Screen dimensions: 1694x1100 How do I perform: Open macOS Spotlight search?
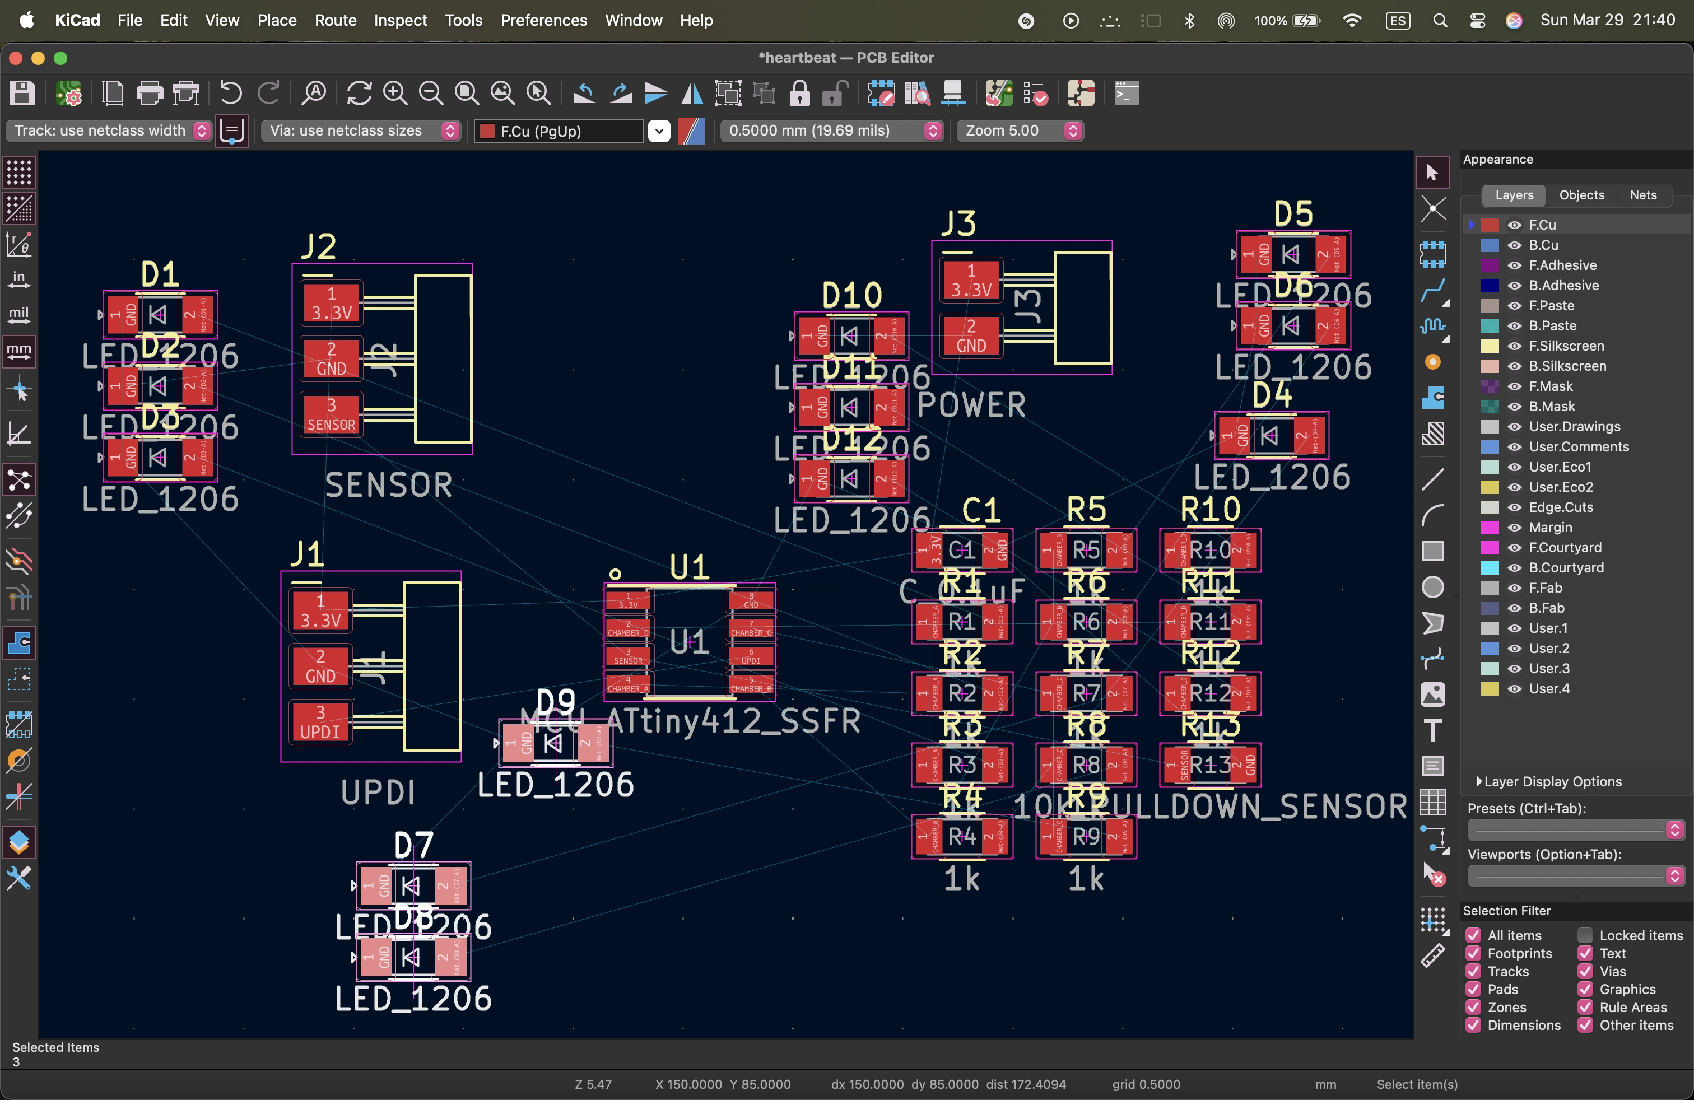click(1440, 20)
